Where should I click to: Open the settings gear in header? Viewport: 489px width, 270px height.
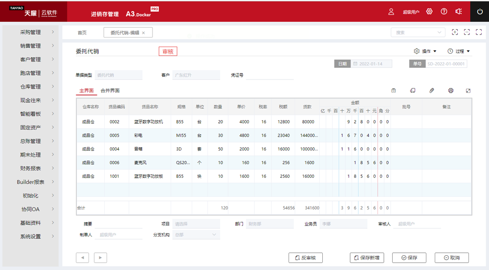click(429, 11)
